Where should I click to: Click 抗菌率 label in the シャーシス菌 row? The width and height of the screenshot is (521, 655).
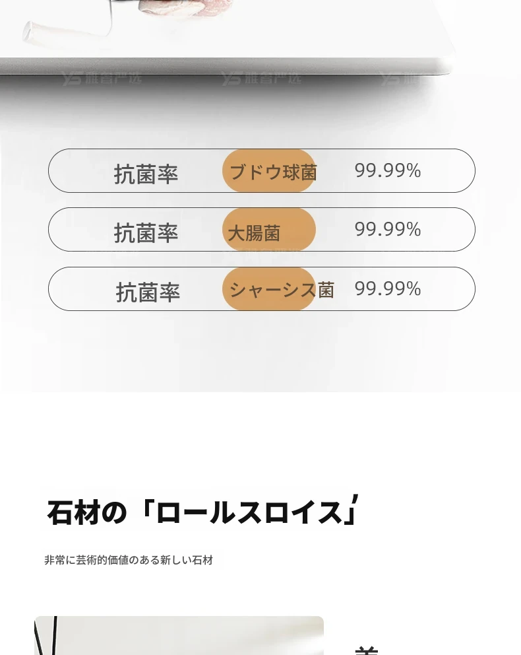click(148, 293)
